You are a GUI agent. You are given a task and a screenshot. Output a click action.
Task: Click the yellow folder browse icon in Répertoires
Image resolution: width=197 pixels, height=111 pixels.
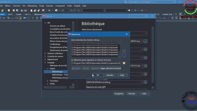124,63
